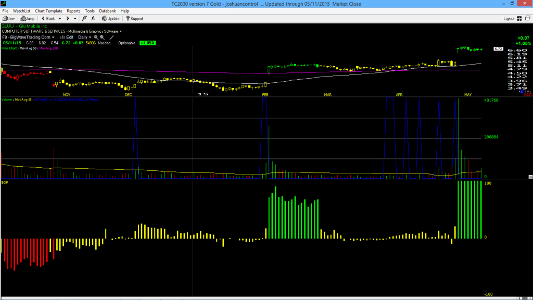Image resolution: width=533 pixels, height=300 pixels.
Task: Click the GLUU - Glu Mobile Inc symbol title
Action: (x=24, y=26)
